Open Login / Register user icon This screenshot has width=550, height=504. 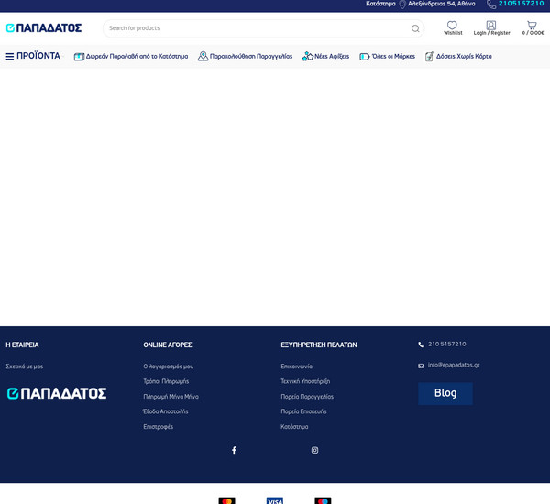click(x=491, y=25)
